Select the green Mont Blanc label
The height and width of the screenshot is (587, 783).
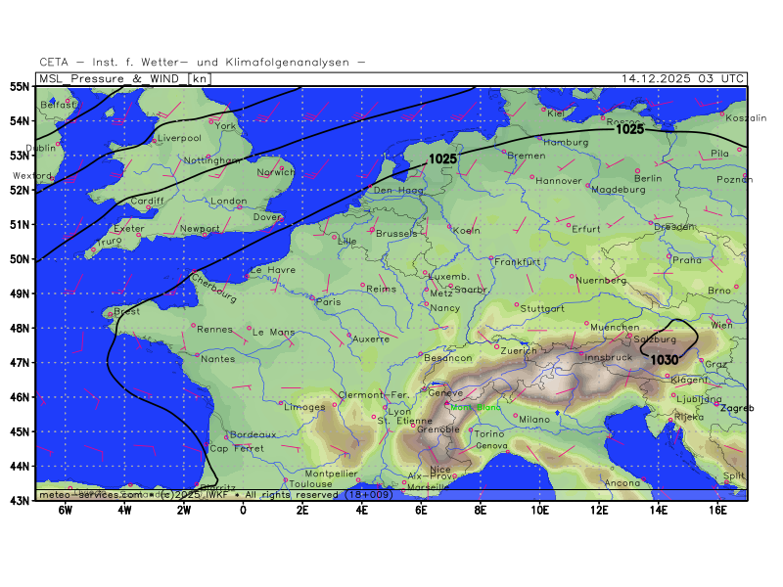point(475,408)
